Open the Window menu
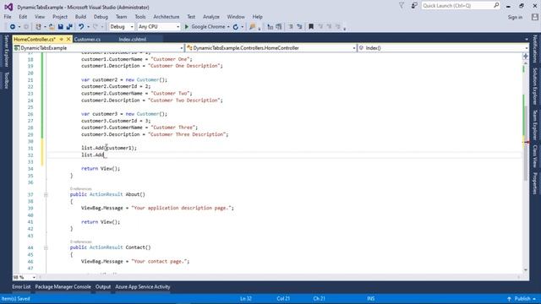This screenshot has height=304, width=541. point(236,17)
